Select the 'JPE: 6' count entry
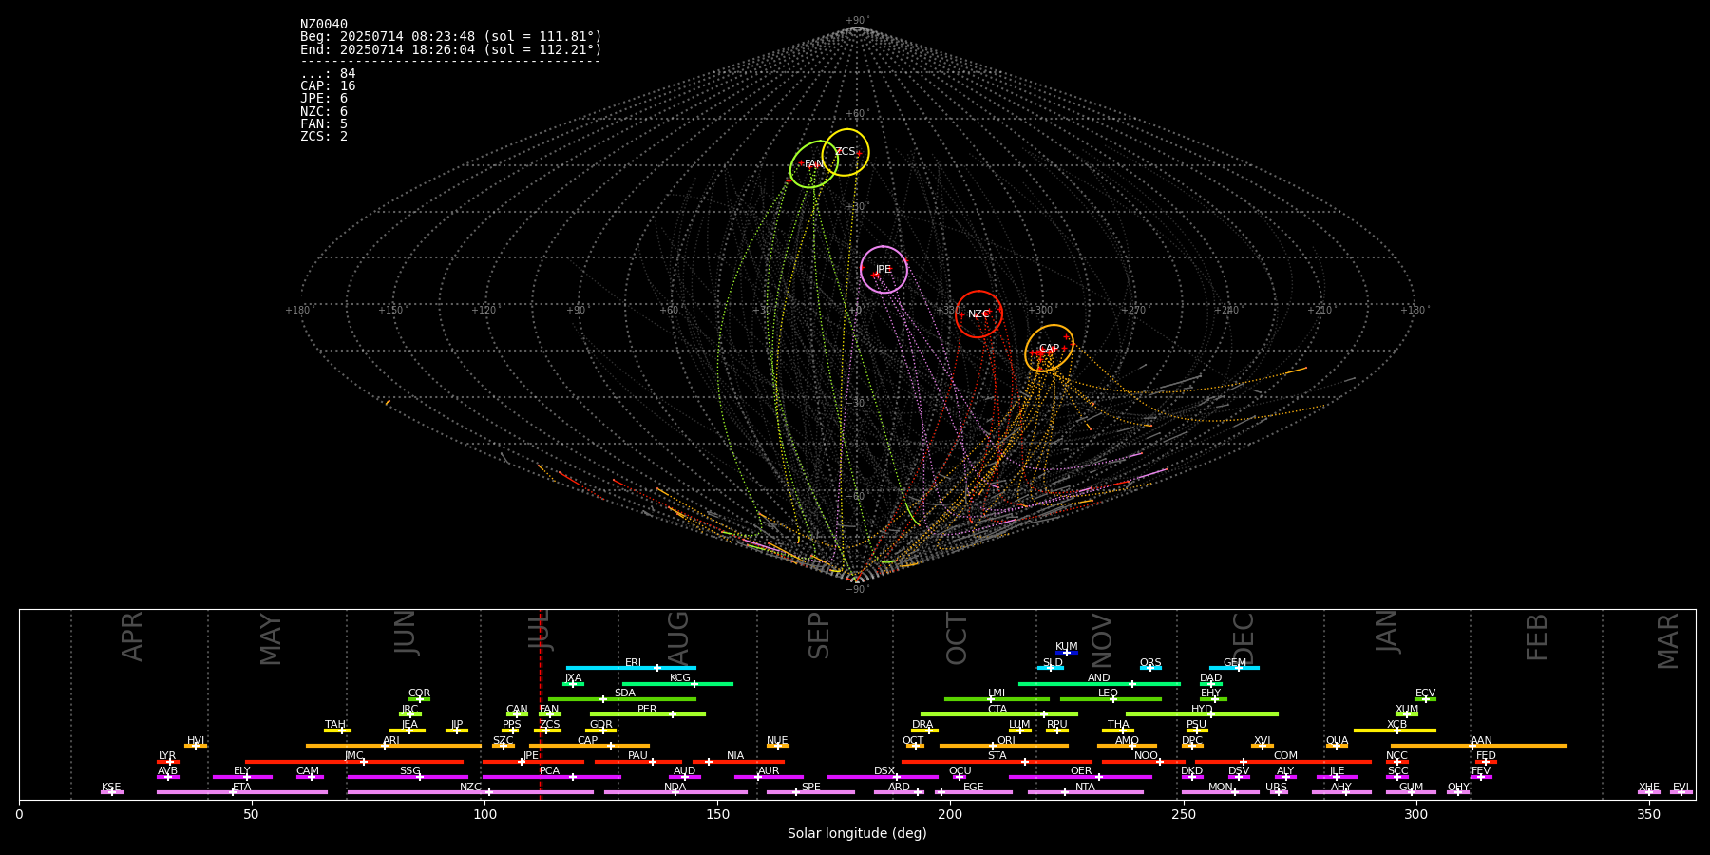 [324, 99]
